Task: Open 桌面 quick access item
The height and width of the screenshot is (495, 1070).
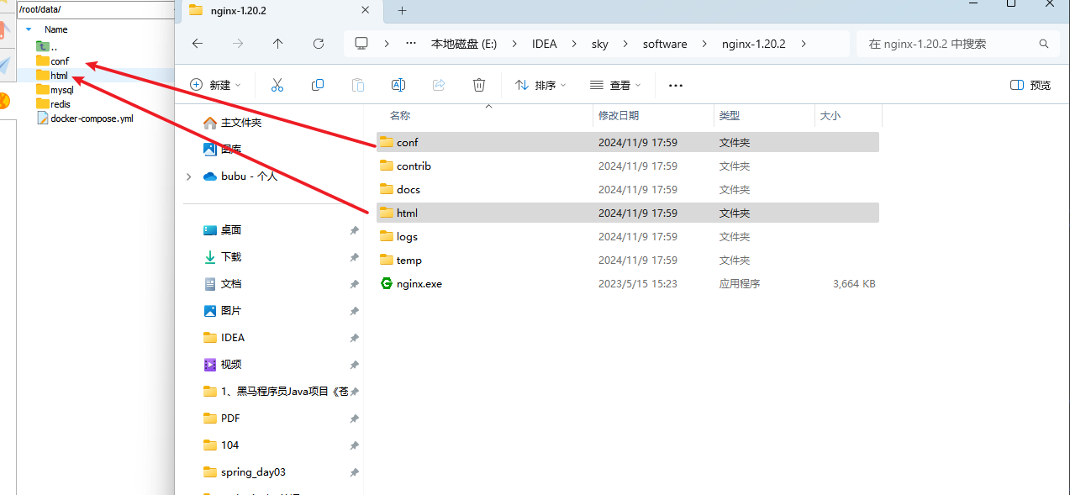Action: [x=222, y=230]
